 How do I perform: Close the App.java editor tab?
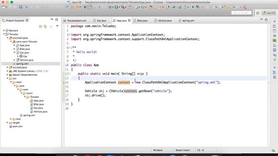(129, 20)
